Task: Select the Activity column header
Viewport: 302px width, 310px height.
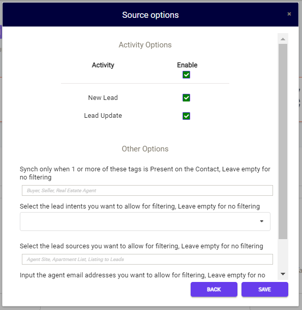Action: click(x=103, y=65)
